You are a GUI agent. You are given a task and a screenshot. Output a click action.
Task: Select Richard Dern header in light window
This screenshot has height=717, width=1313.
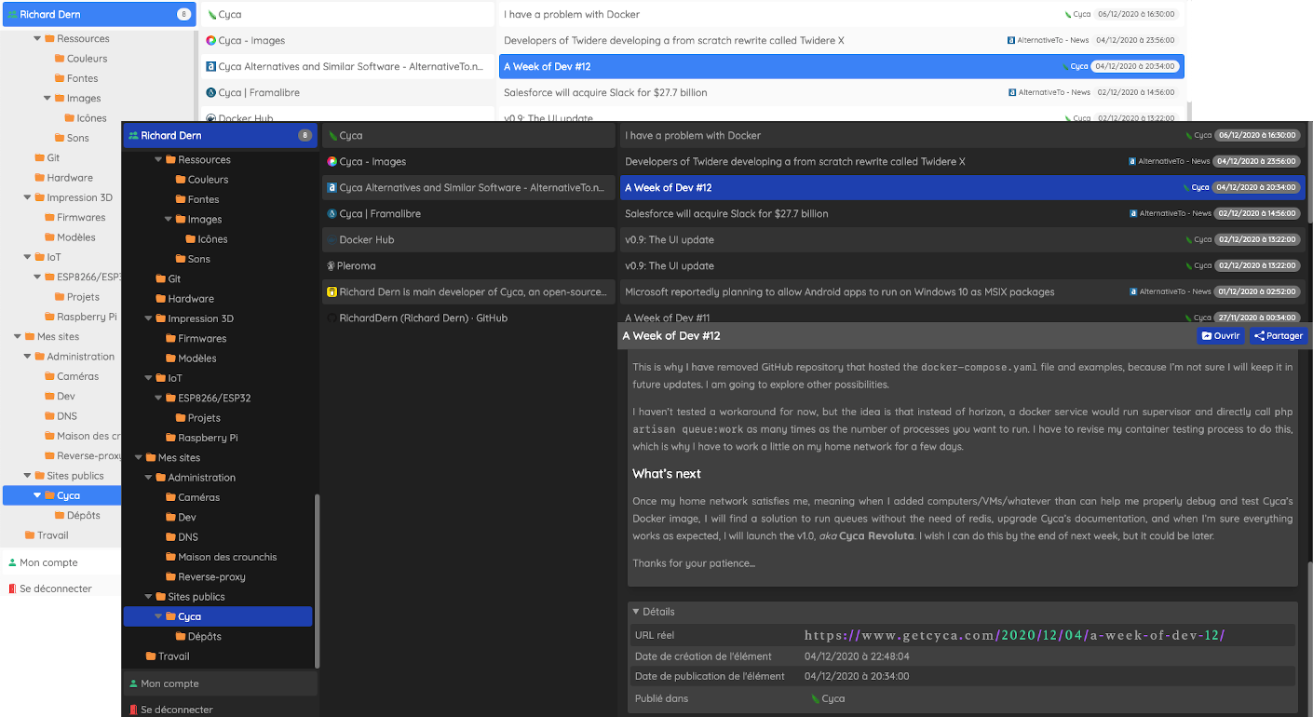(x=99, y=14)
